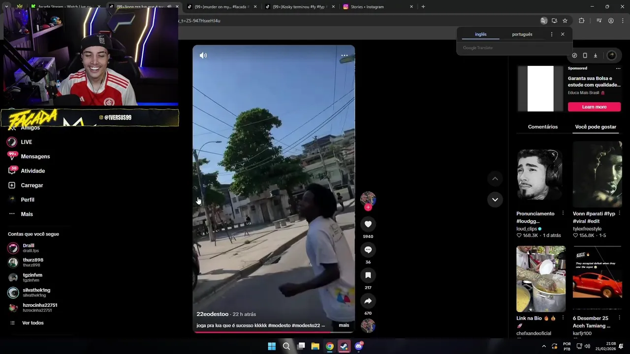Viewport: 630px width, 354px height.
Task: Open the sponsored ad thumbnail image
Action: point(540,88)
